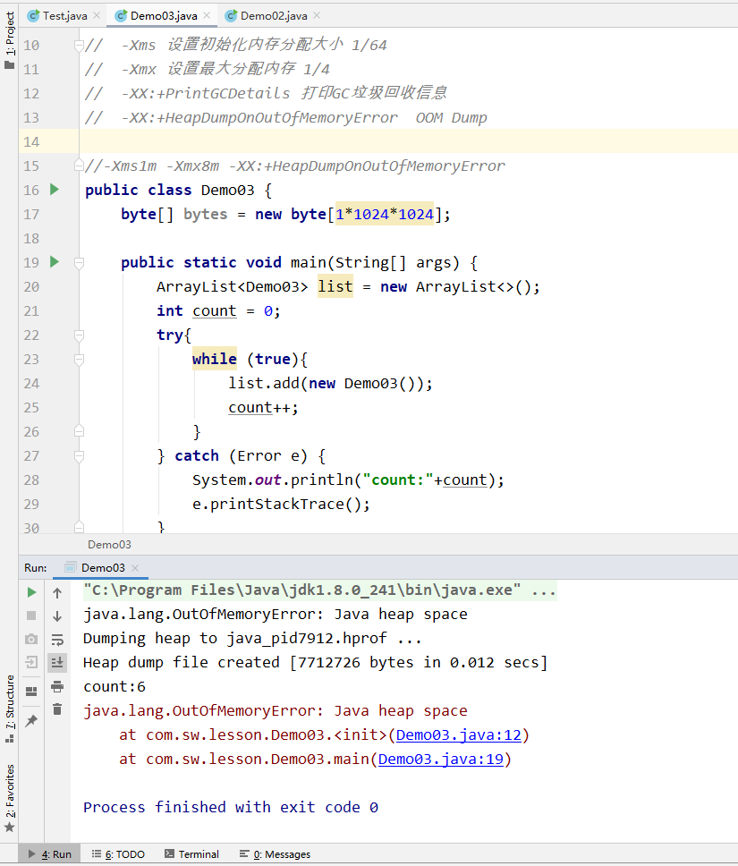Click "count:" string literal line 28

pos(398,480)
